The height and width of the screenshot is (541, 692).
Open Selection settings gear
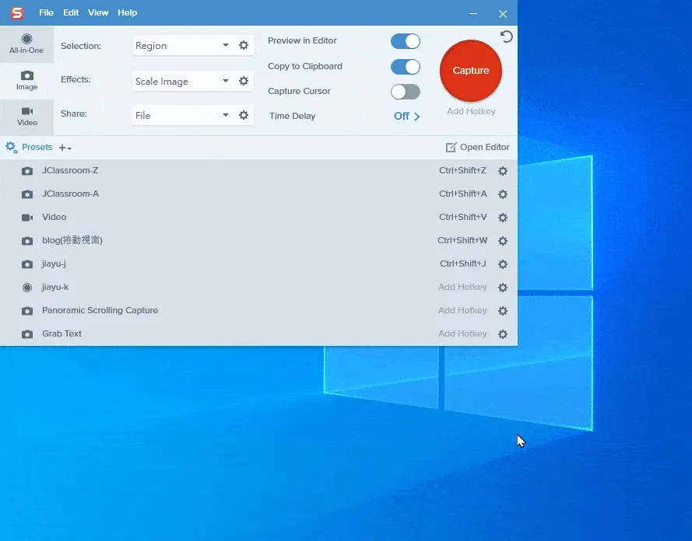(x=244, y=45)
